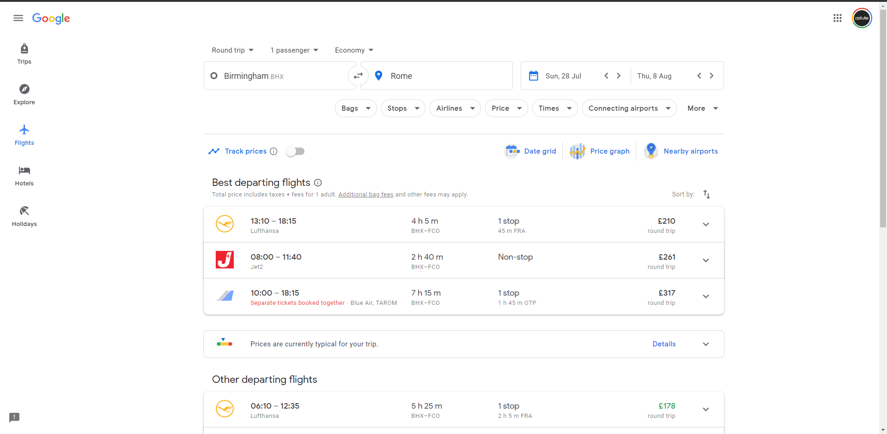Open the Price graph view
This screenshot has height=434, width=887.
[x=600, y=151]
